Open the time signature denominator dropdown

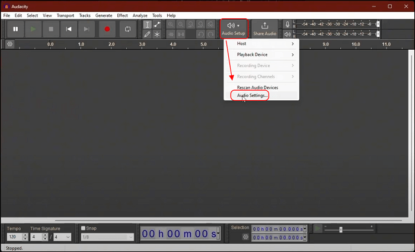[x=62, y=237]
